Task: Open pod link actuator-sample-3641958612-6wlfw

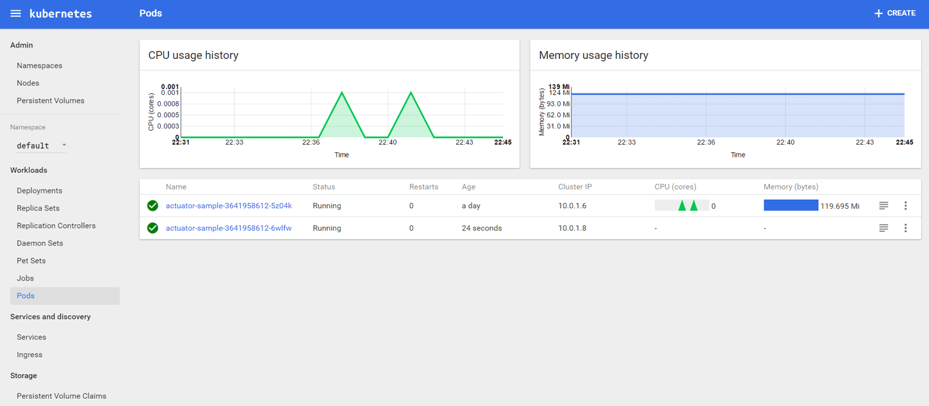Action: 229,228
